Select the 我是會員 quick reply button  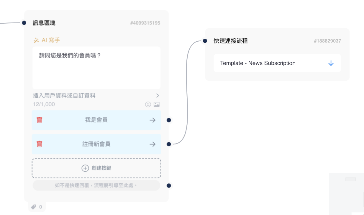(x=96, y=120)
